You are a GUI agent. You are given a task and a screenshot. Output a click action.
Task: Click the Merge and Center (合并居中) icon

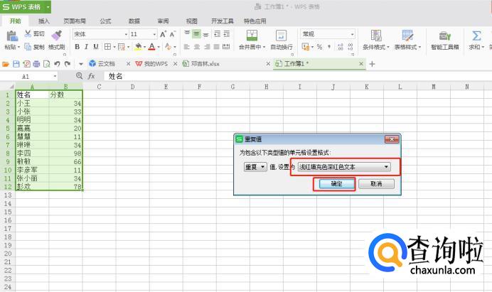252,36
